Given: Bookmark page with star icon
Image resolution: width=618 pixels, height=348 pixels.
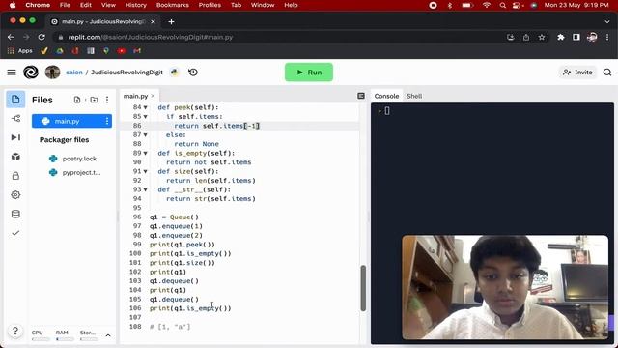Looking at the screenshot, I should (x=542, y=37).
